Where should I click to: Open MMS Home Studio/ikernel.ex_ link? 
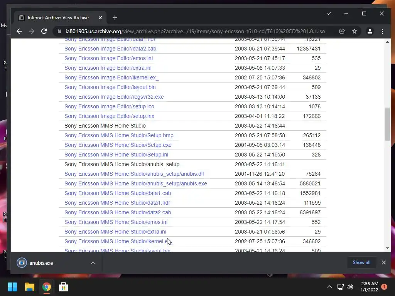(119, 241)
